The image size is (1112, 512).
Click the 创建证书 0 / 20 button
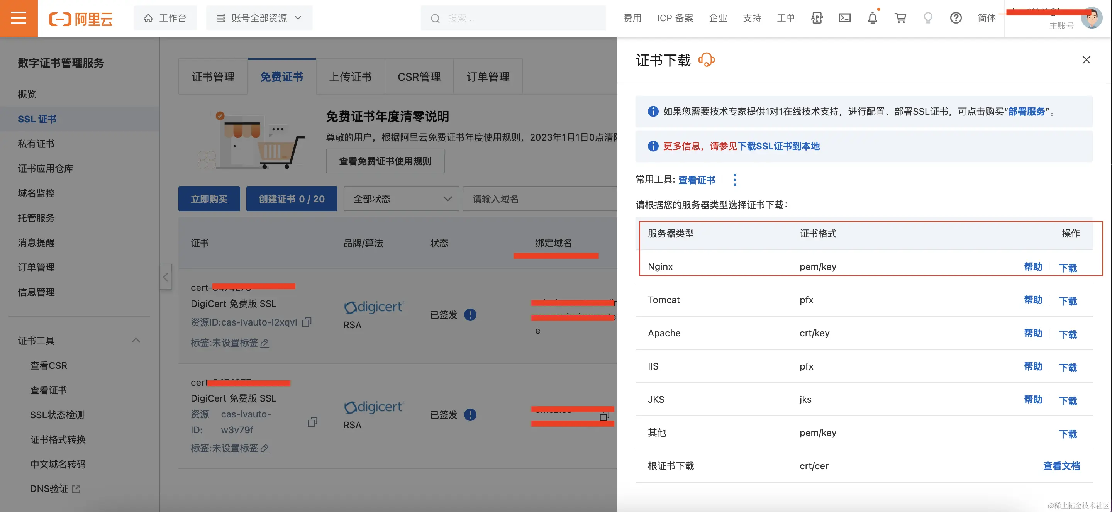click(292, 199)
